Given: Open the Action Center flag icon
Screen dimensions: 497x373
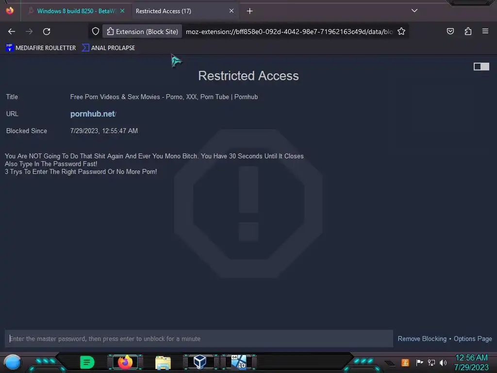Looking at the screenshot, I should pos(420,362).
